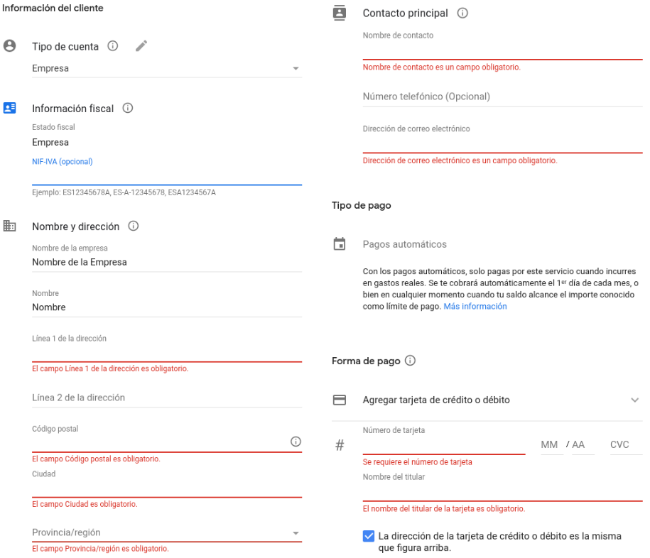Click the CVC field
650x558 pixels.
(x=626, y=445)
